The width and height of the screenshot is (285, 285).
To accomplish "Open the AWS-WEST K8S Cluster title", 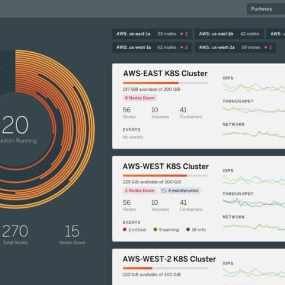I will (166, 166).
